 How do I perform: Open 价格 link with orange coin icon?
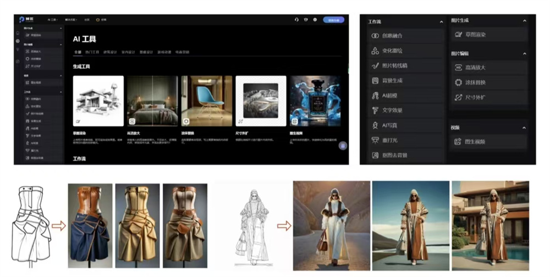pyautogui.click(x=101, y=20)
